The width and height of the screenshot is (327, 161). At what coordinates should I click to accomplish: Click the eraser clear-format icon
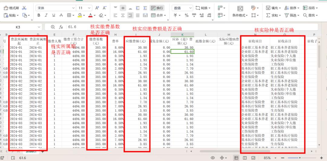(101, 15)
